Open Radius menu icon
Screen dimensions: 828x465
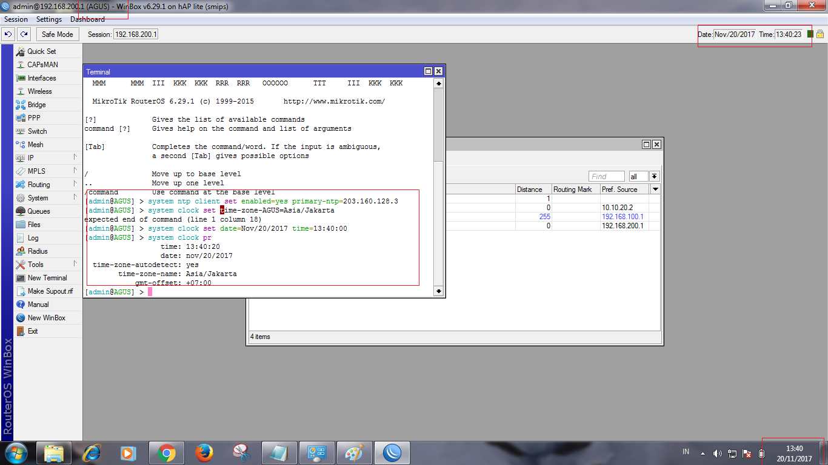point(21,251)
